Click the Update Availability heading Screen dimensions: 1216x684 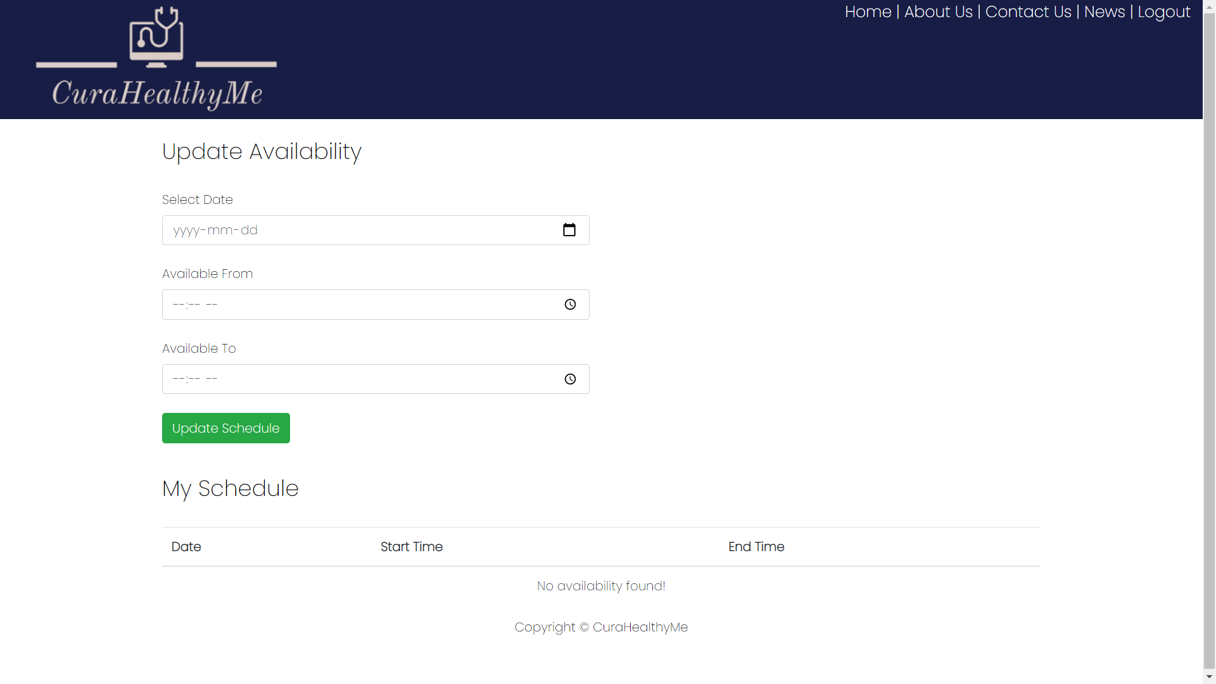pos(262,151)
